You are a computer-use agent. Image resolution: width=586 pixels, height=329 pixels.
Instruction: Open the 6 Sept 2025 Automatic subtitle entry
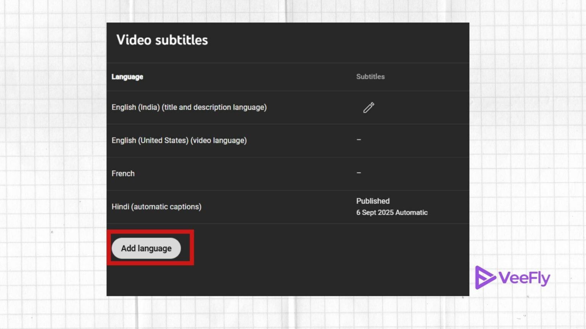pyautogui.click(x=392, y=212)
